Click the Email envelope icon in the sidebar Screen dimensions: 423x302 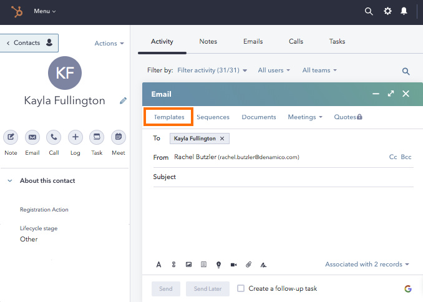[32, 137]
